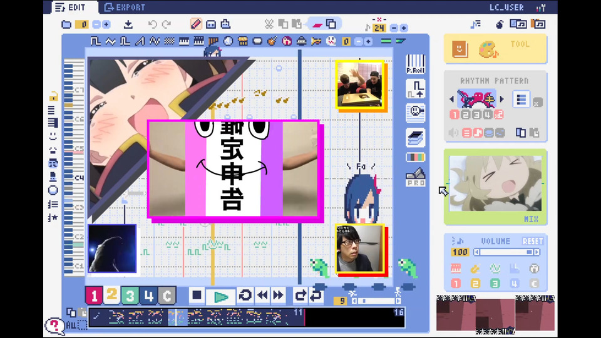The height and width of the screenshot is (338, 601).
Task: Click the note list icon at top right
Action: pos(476,24)
